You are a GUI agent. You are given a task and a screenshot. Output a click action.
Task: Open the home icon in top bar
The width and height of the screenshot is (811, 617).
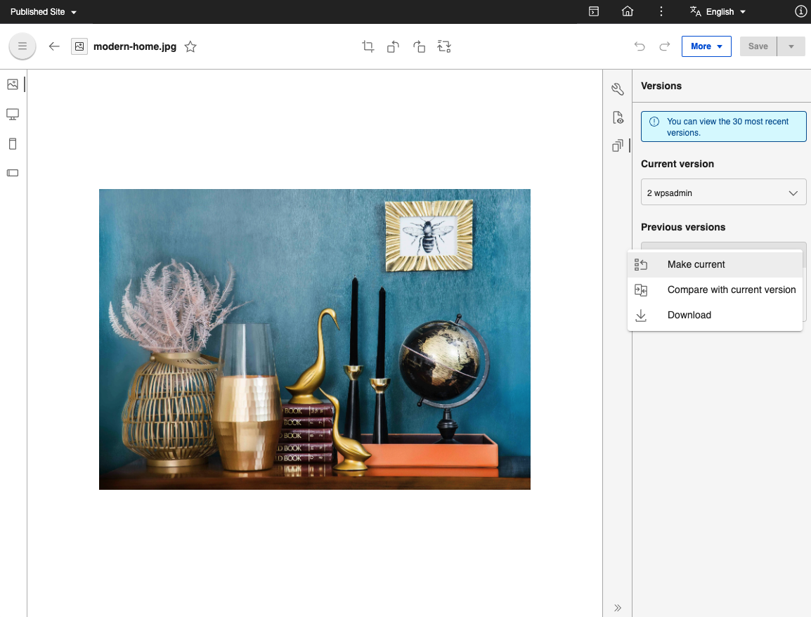[x=628, y=12]
